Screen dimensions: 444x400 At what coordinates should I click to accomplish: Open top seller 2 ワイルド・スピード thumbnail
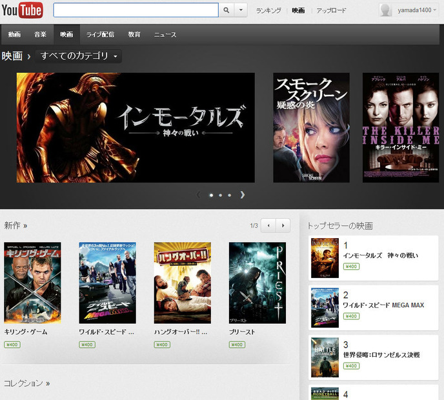[325, 308]
